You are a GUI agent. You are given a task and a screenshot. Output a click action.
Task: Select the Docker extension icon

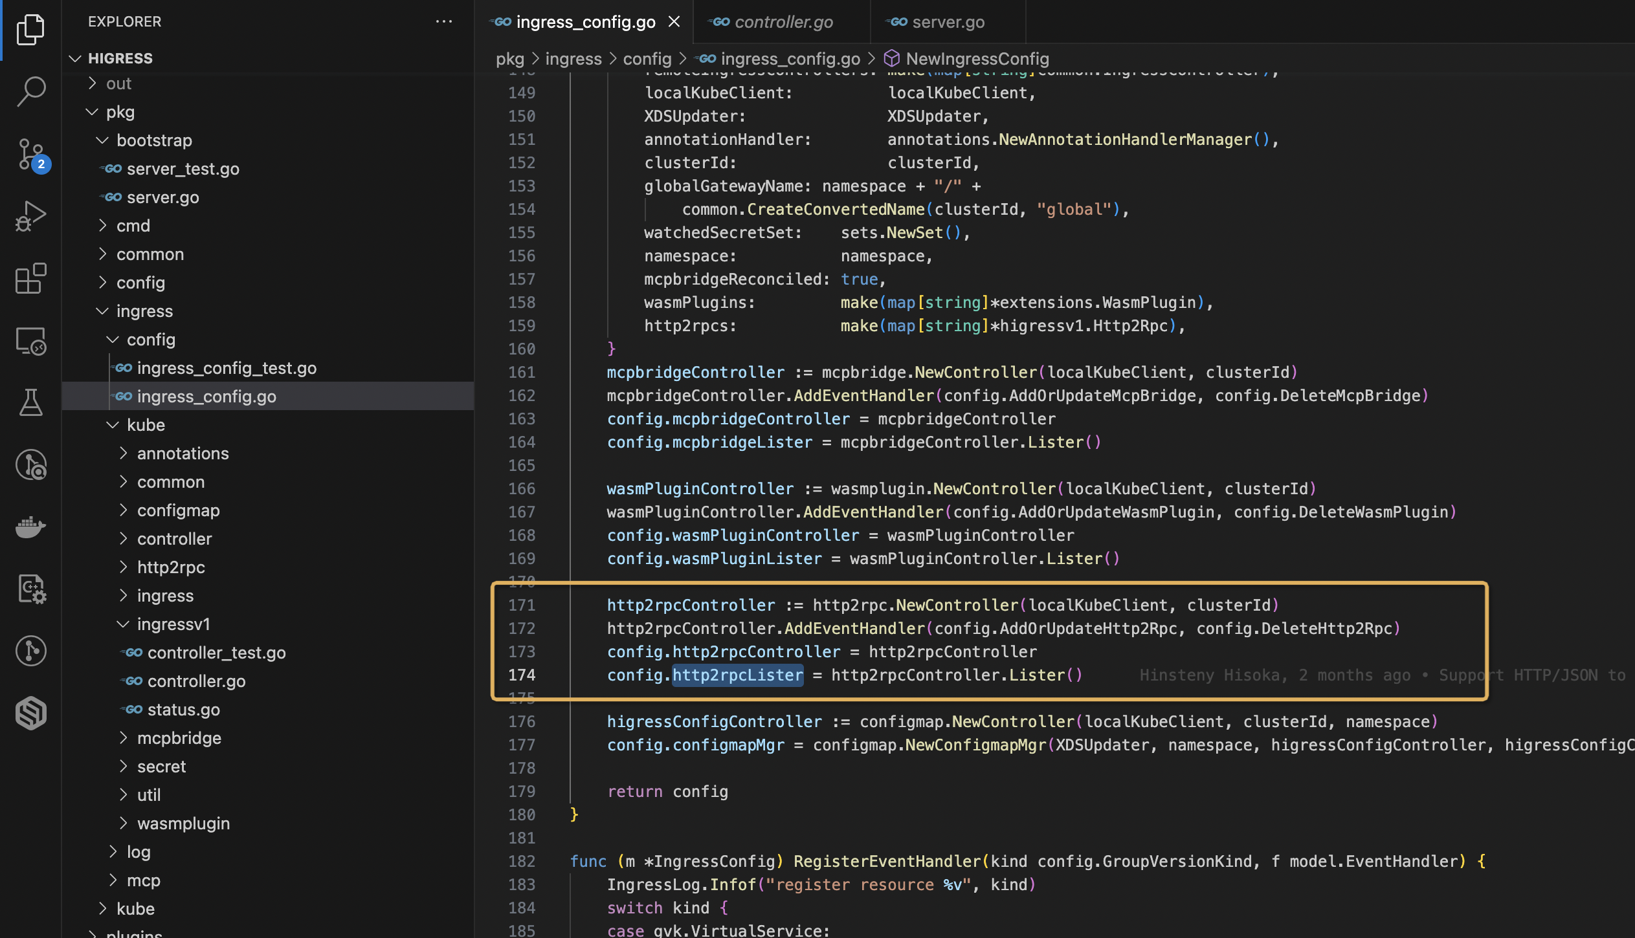point(30,527)
